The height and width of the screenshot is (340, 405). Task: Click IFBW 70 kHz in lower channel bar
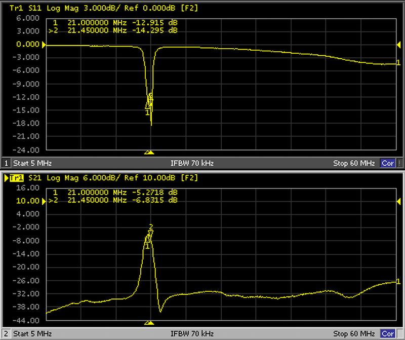[193, 334]
